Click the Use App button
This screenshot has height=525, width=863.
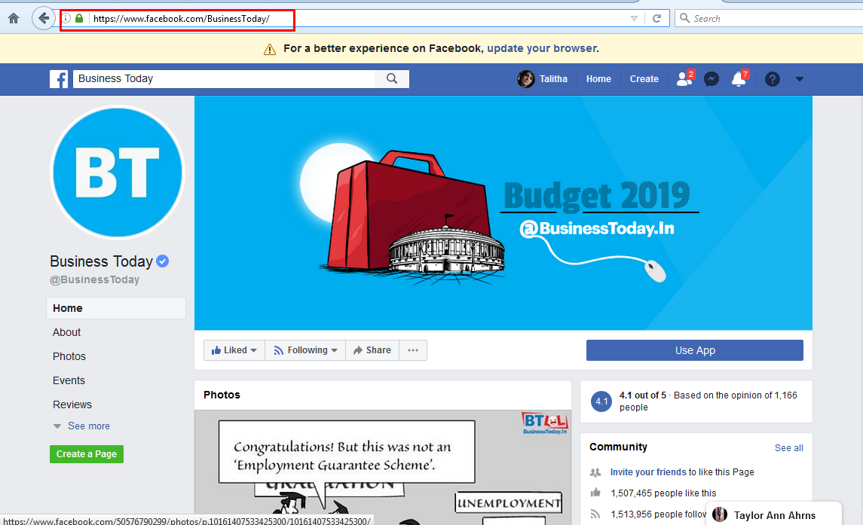tap(695, 350)
